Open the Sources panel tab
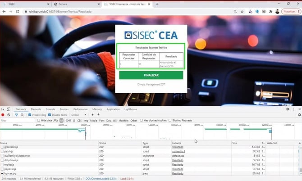The width and height of the screenshot is (302, 181). click(x=64, y=109)
